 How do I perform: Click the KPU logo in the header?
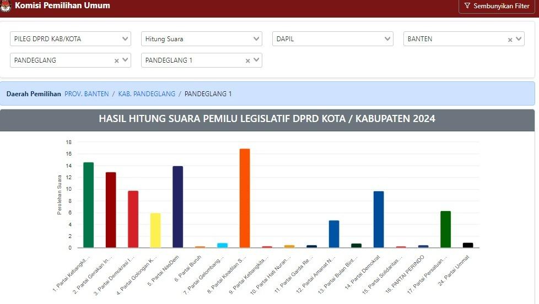(x=6, y=6)
